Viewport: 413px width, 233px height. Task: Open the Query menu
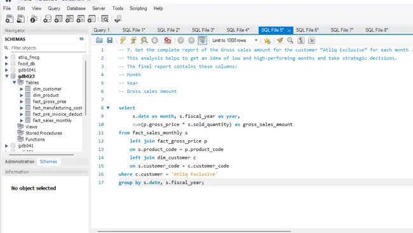pyautogui.click(x=54, y=8)
